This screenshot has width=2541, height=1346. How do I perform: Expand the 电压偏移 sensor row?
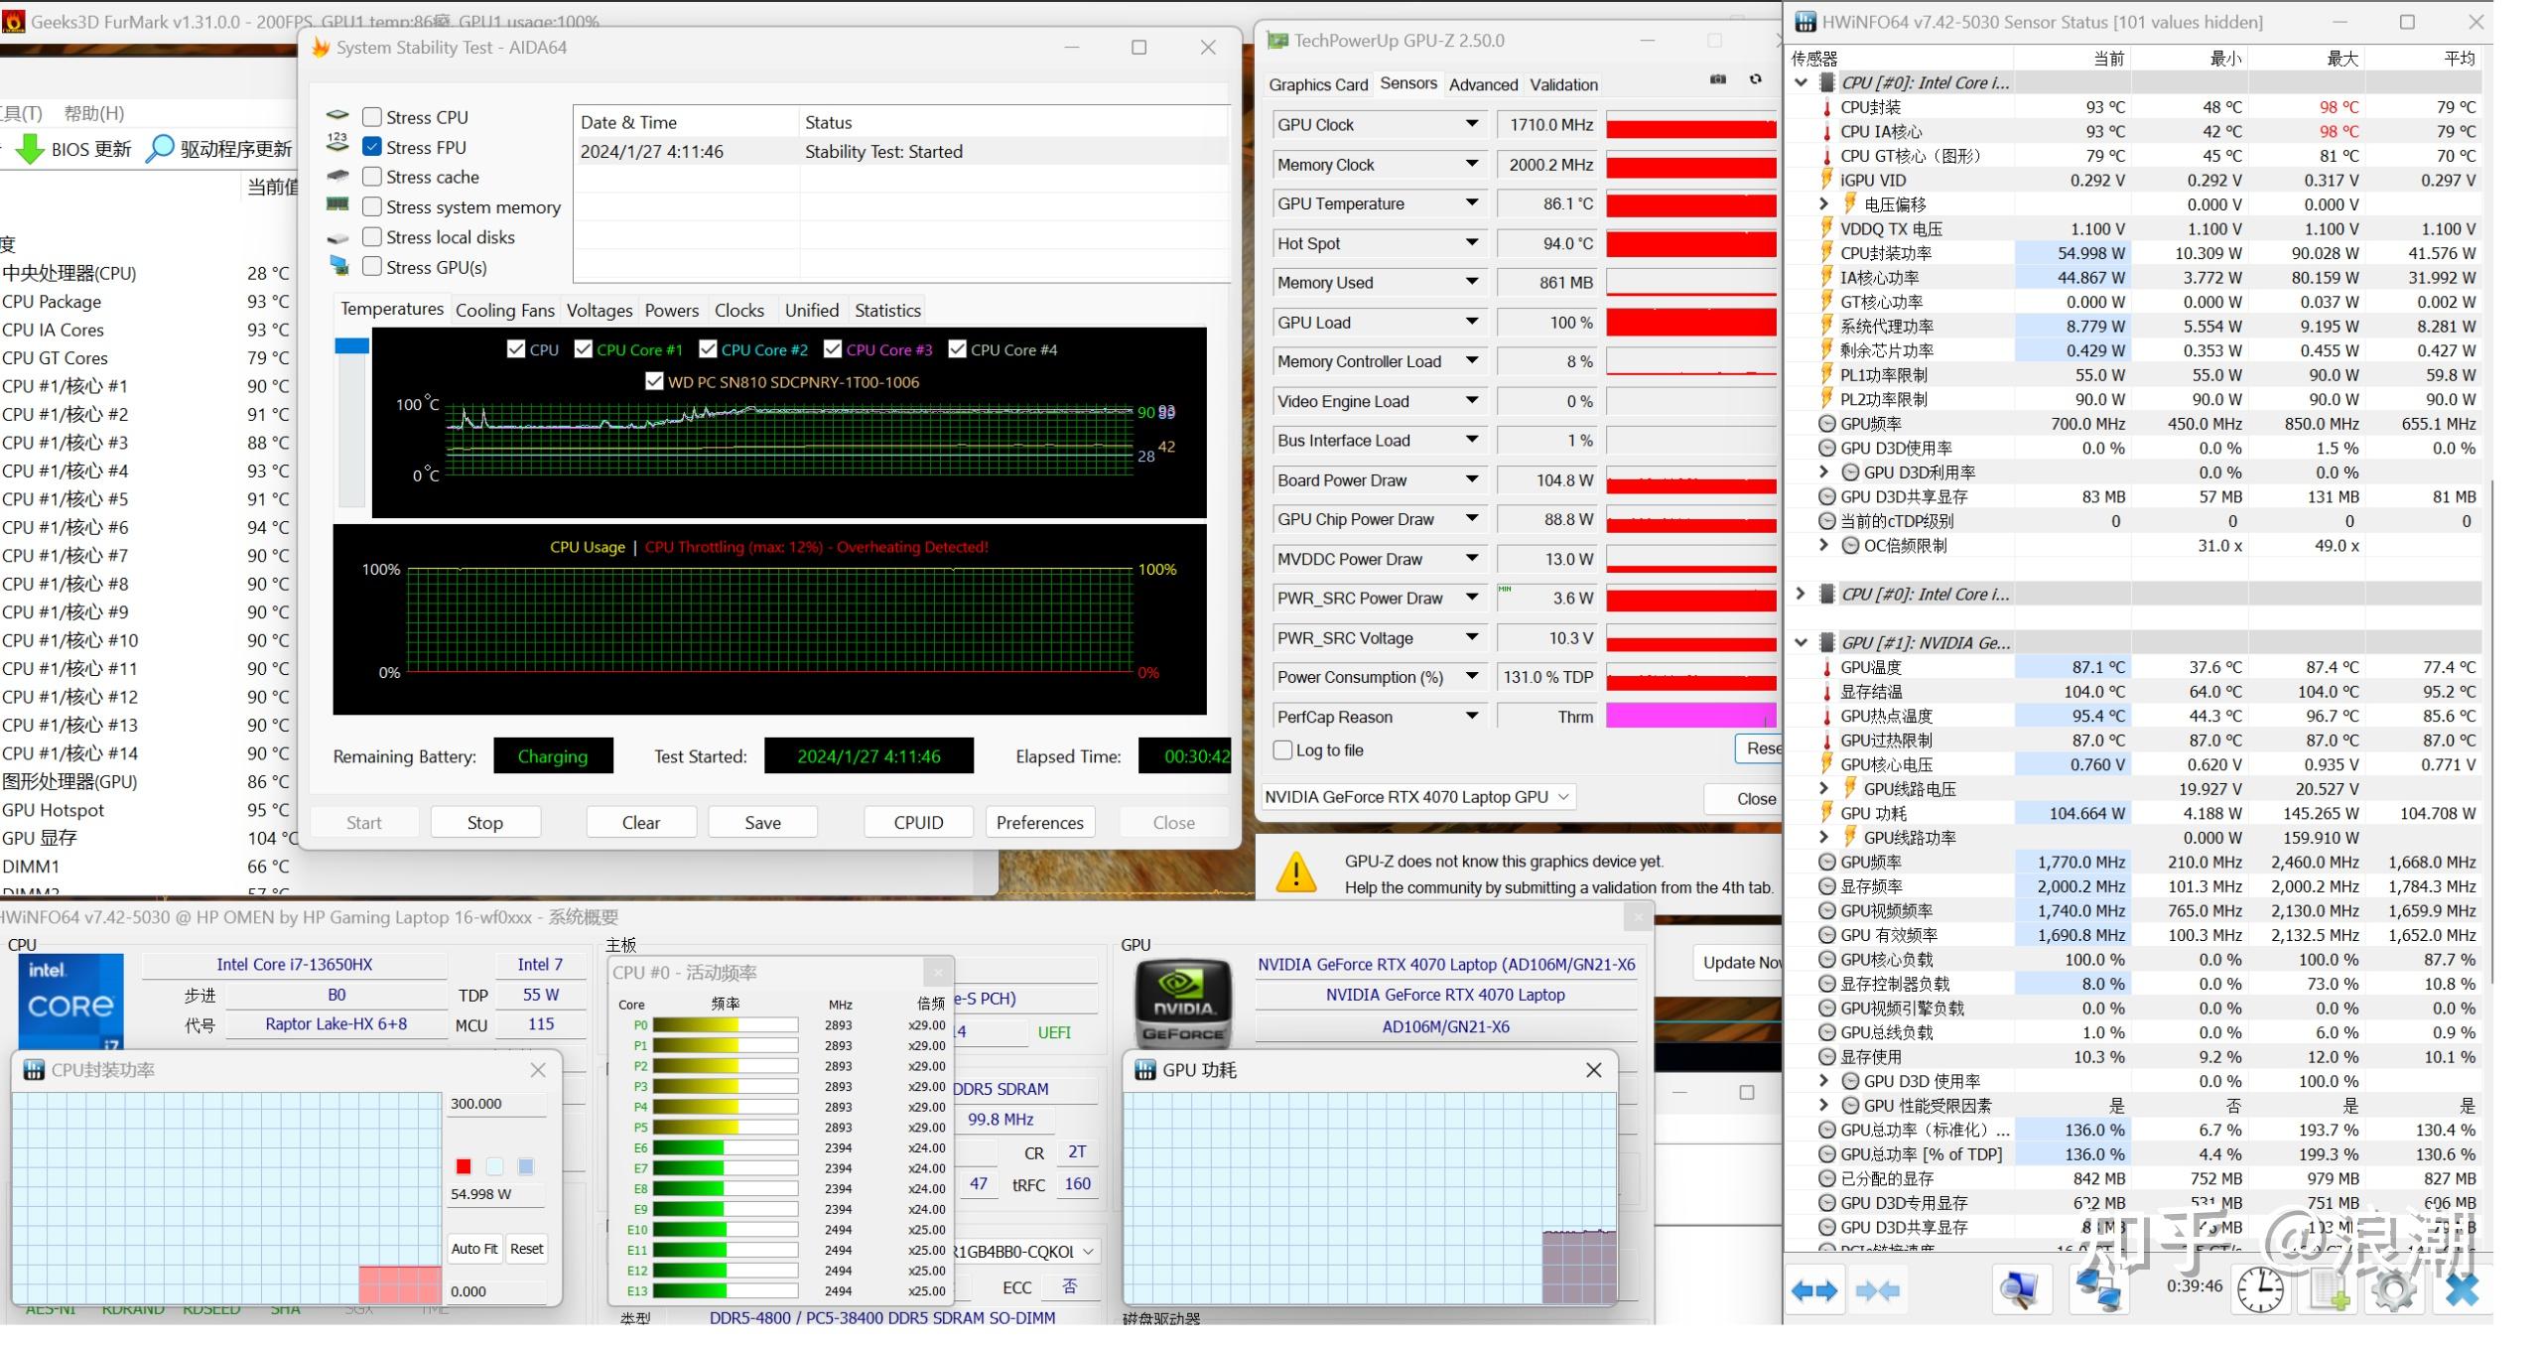click(1823, 204)
